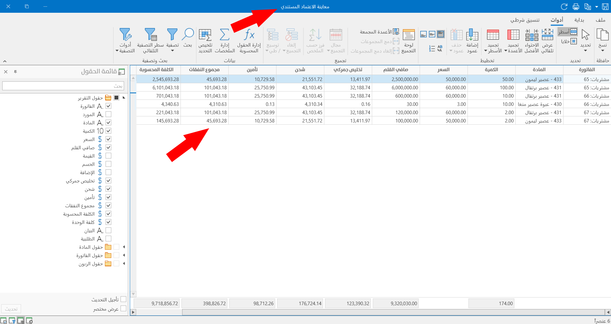This screenshot has width=611, height=324.
Task: Open إدارة الملخصات sigma tool
Action: click(225, 41)
